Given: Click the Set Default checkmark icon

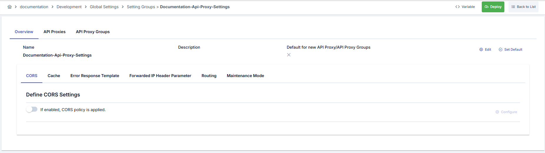Looking at the screenshot, I should 501,50.
